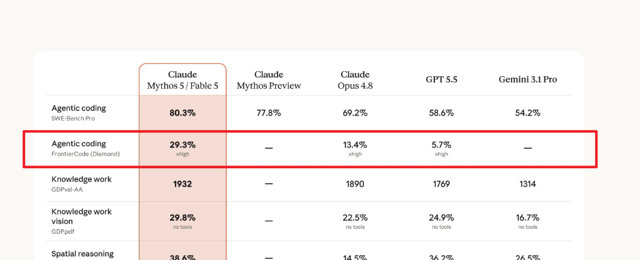This screenshot has width=640, height=260.
Task: Click the Claude Opus 4.8 column header
Action: pyautogui.click(x=355, y=81)
